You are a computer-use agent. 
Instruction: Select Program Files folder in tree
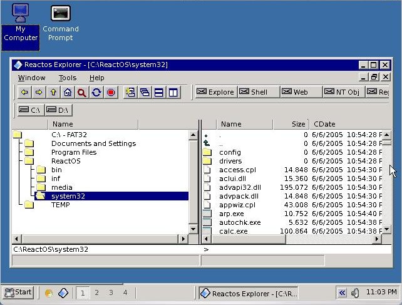74,152
